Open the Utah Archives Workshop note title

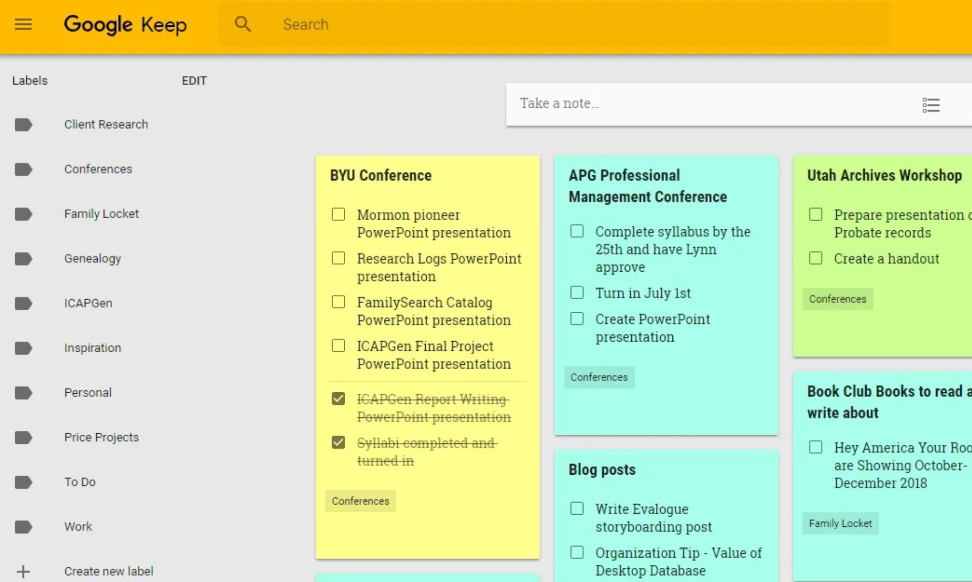tap(884, 176)
